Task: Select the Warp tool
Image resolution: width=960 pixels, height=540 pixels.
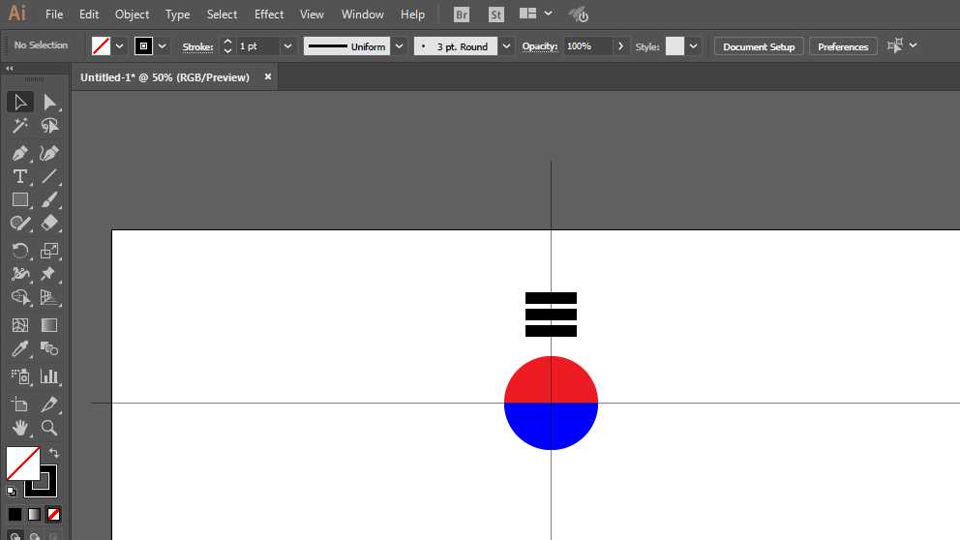Action: (x=20, y=274)
